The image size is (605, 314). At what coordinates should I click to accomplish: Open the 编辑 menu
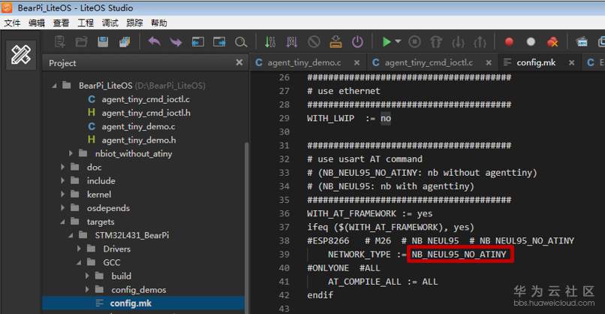[x=37, y=23]
